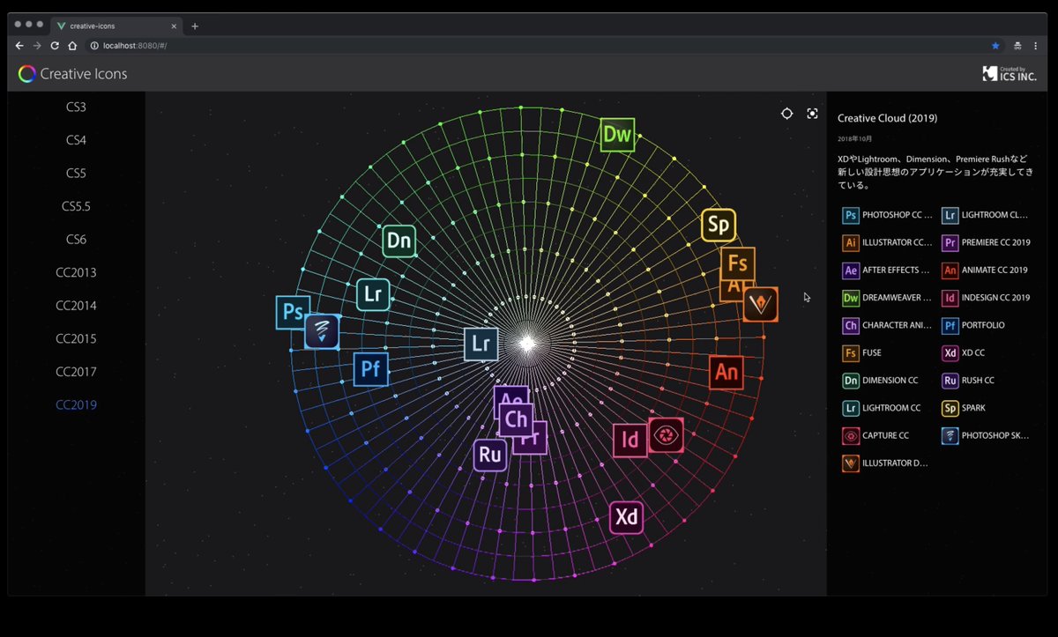Select CS3 in the version sidebar
Screen dimensions: 1058x637
[76, 107]
